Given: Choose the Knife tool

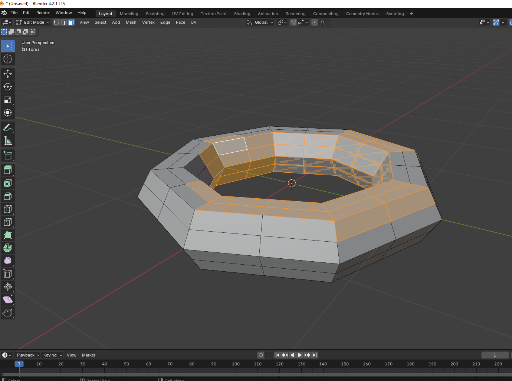Looking at the screenshot, I should (8, 222).
